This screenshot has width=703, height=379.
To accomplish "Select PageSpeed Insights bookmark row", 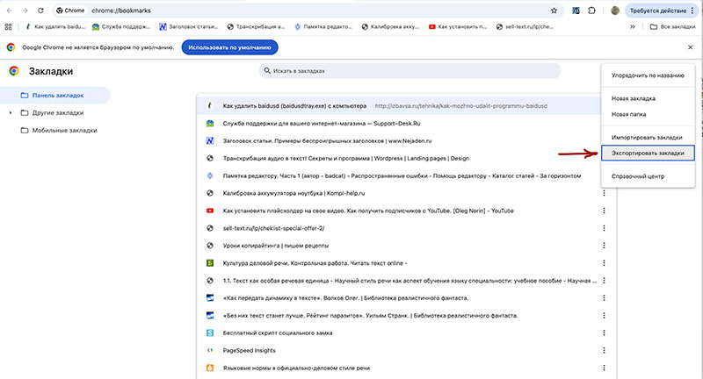I will (x=406, y=350).
